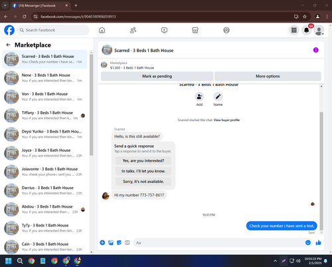Choose a GIF icon
The image size is (332, 267).
(127, 242)
